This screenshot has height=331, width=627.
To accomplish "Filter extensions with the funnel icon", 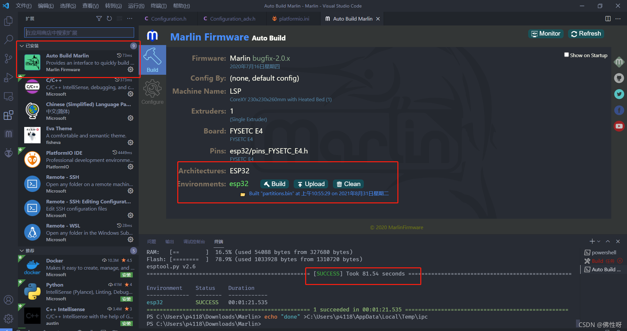I will [99, 19].
